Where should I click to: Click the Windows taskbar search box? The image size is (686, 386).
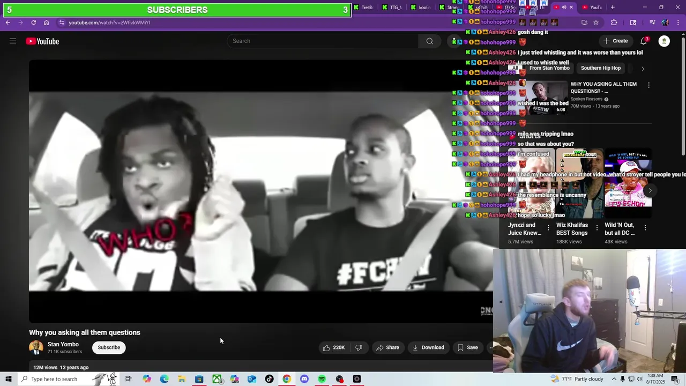click(68, 379)
